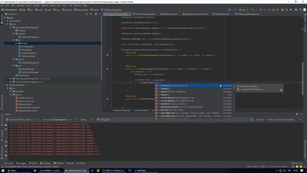Collapse all in the Project panel toolbar
This screenshot has height=173, width=307.
[x=91, y=14]
